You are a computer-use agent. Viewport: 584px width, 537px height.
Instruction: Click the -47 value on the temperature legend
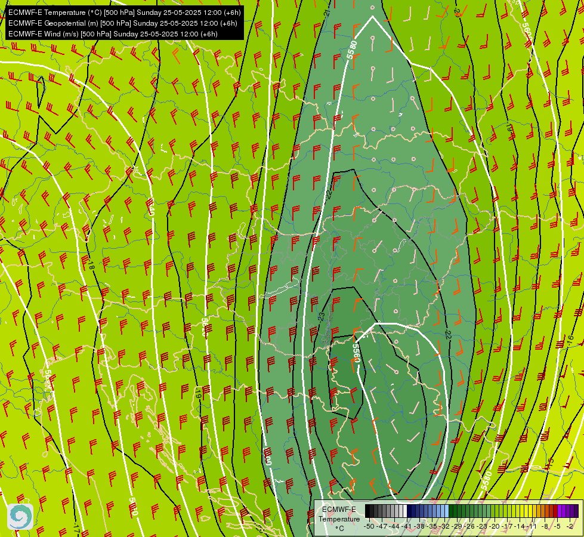pyautogui.click(x=382, y=526)
